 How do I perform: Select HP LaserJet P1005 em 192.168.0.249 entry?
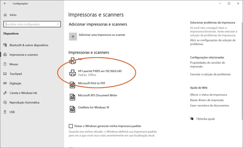(100, 71)
